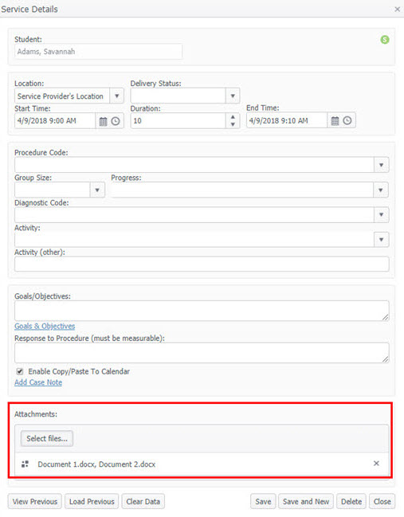This screenshot has height=517, width=404.
Task: Click into the Activity (other) text field
Action: [x=202, y=264]
